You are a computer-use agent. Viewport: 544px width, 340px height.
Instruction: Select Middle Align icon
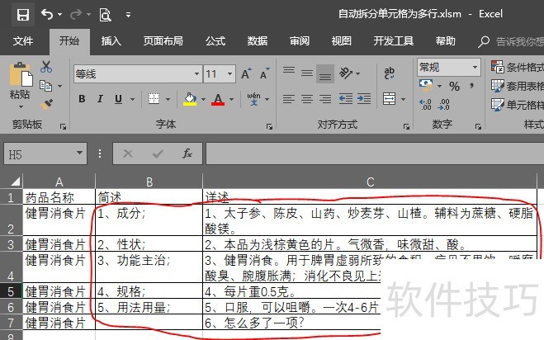pos(307,73)
